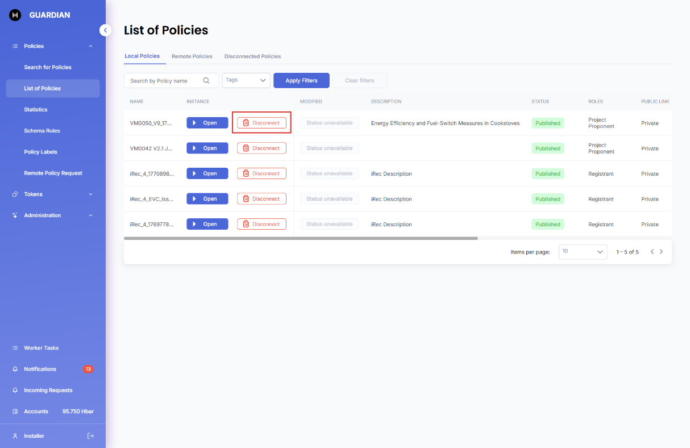Click the logout icon next to Installer

pos(90,436)
